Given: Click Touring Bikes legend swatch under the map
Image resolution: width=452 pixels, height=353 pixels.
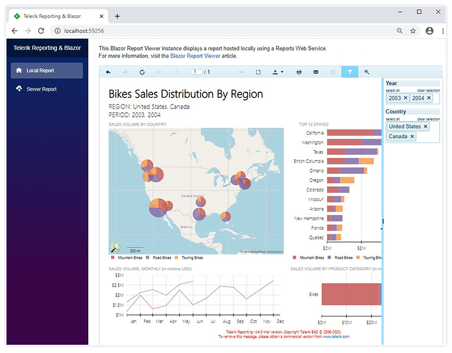Looking at the screenshot, I should click(x=177, y=257).
